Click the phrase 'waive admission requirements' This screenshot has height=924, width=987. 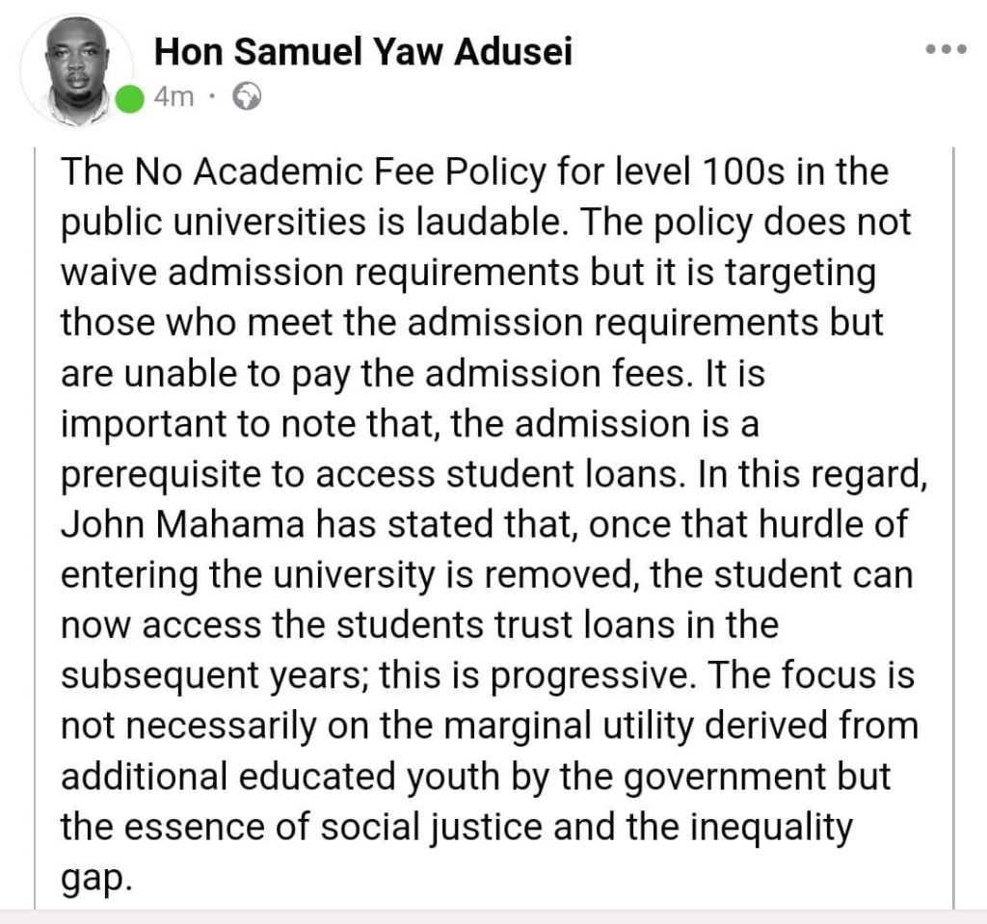coord(320,274)
